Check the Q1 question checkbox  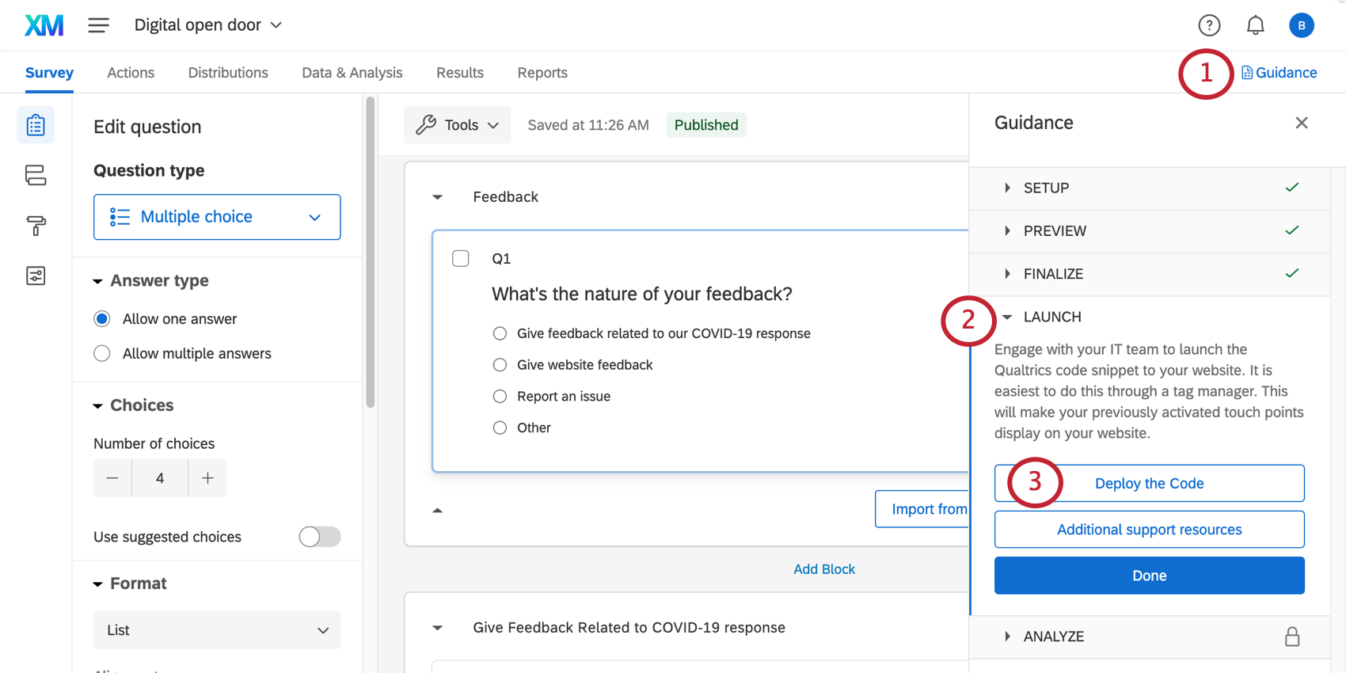(461, 258)
